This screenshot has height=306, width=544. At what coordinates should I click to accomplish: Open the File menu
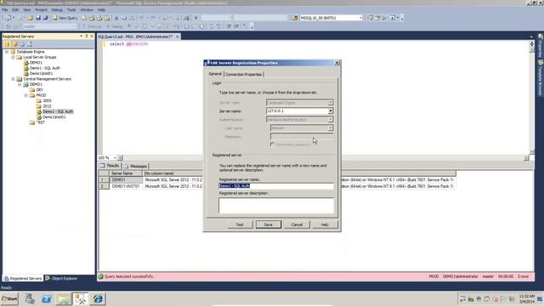point(5,9)
